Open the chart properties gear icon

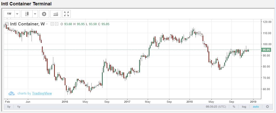click(x=44, y=14)
